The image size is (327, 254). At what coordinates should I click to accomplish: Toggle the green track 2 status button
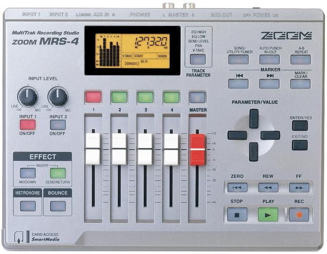119,97
